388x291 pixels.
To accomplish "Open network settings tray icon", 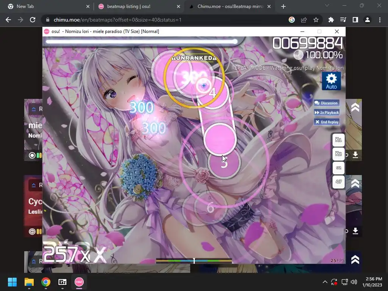I will click(344, 282).
